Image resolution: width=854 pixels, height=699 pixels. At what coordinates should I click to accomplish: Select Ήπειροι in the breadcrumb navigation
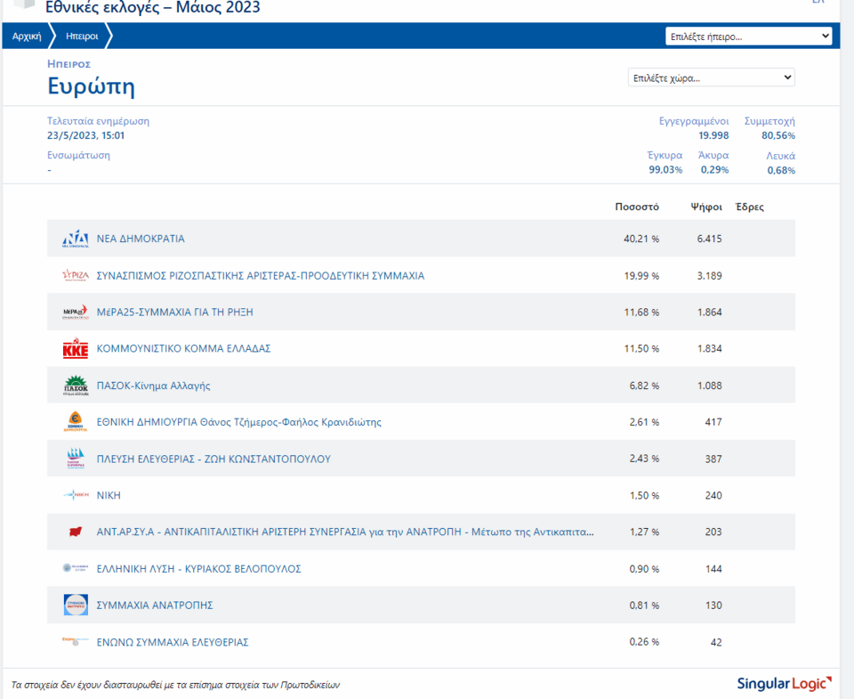click(82, 37)
